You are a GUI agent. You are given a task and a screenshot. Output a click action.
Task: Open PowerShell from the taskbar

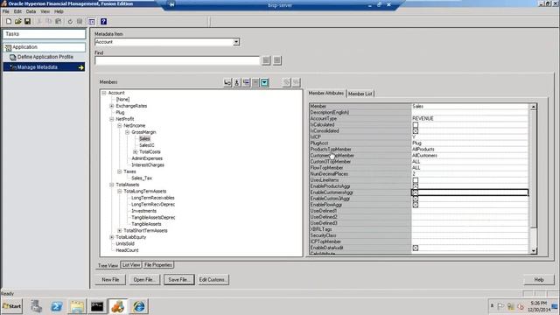coord(56,306)
